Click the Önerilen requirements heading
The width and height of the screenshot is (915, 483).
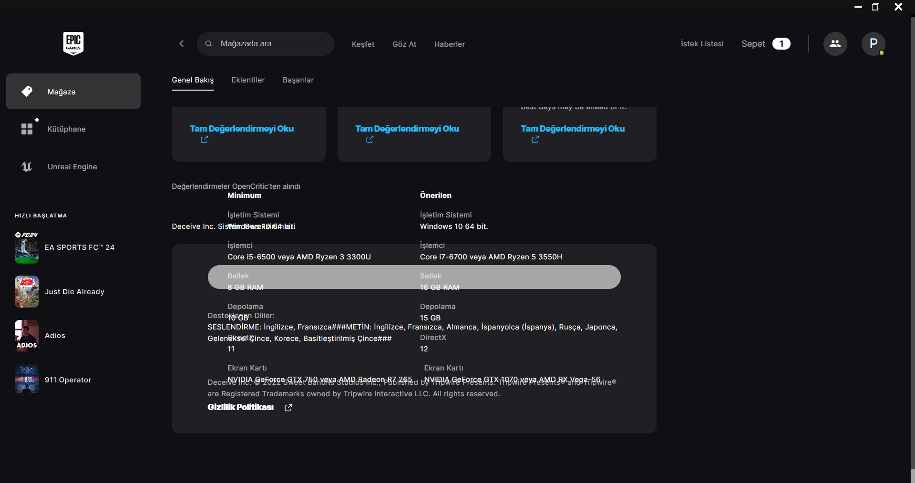coord(435,195)
